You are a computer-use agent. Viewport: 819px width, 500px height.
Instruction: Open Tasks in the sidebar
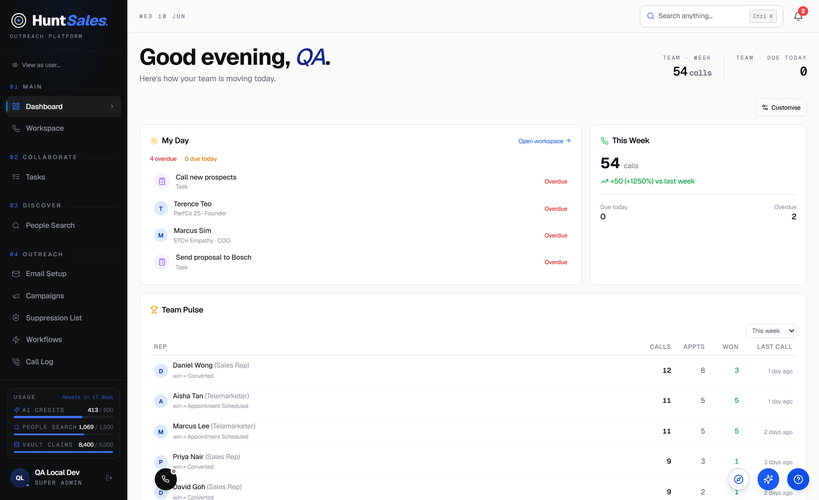63,177
